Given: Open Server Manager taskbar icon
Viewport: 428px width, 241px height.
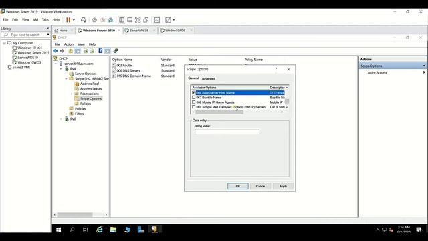Looking at the screenshot, I should [141, 230].
